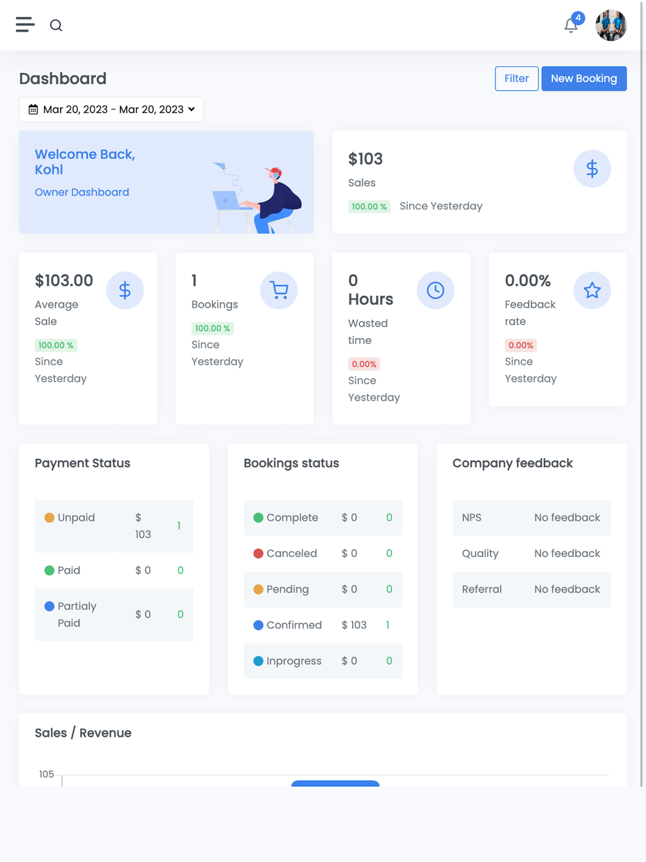Click the orange Unpaid status dot
This screenshot has height=862, width=646.
tap(49, 518)
